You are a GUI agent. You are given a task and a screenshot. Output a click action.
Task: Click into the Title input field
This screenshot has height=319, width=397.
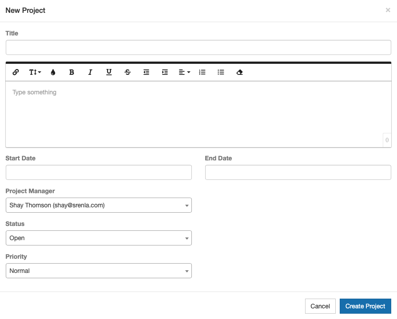point(198,47)
